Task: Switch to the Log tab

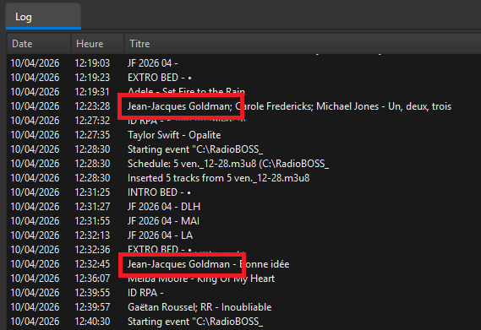Action: (x=43, y=16)
